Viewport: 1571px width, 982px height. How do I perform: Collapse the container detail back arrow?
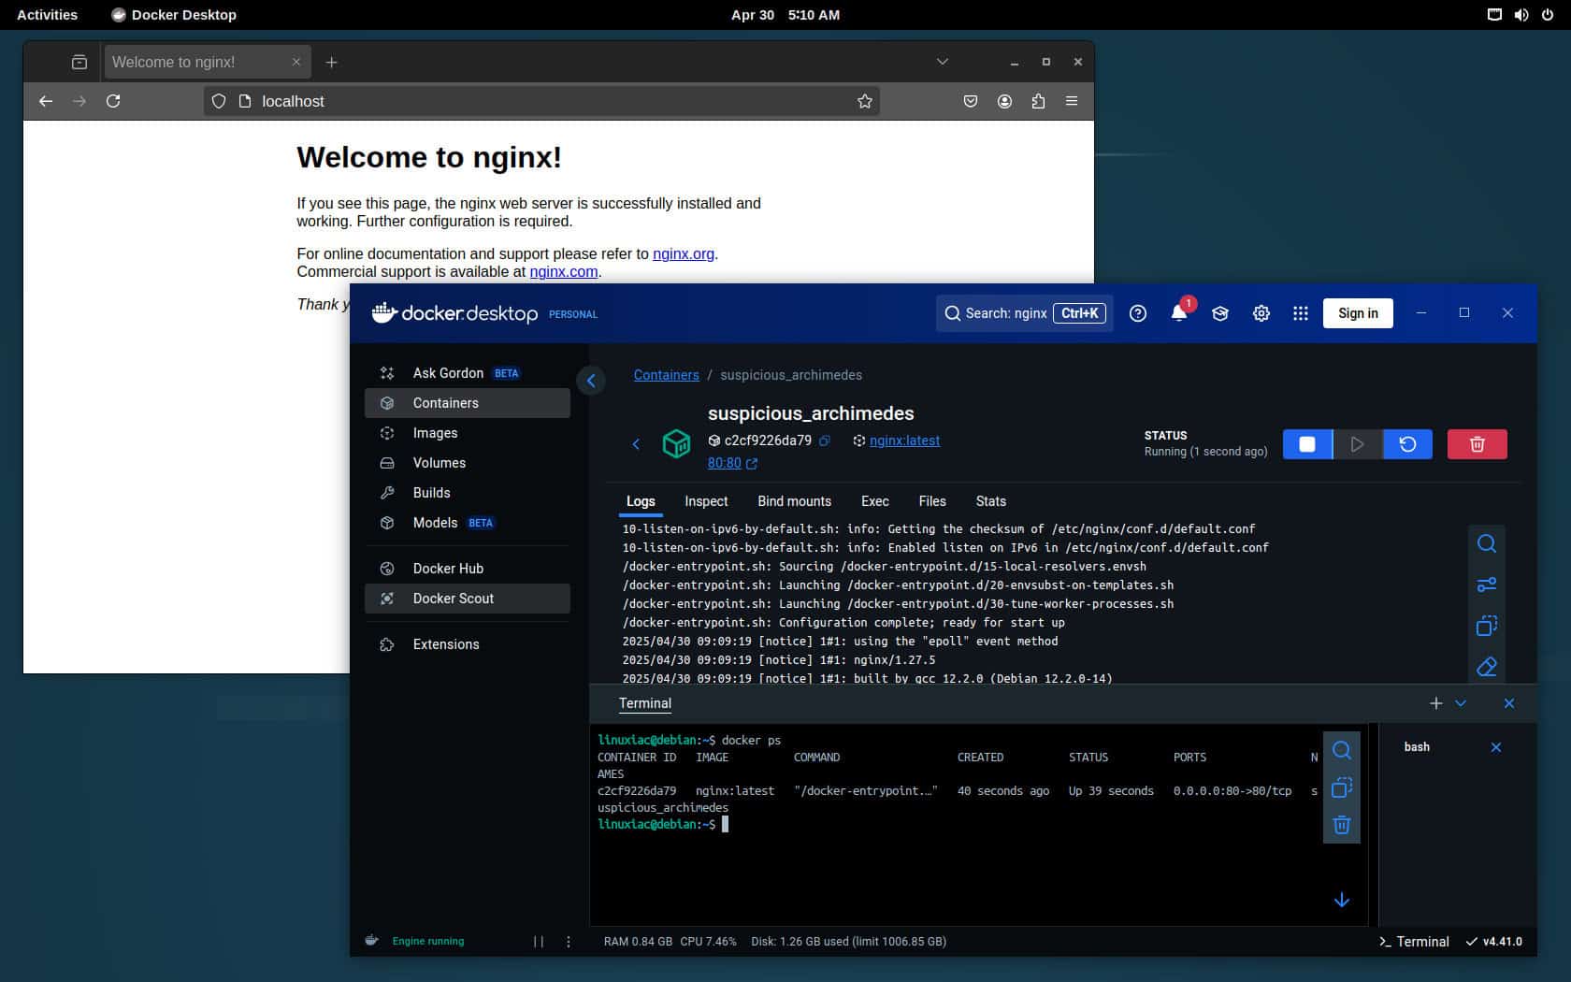point(636,444)
